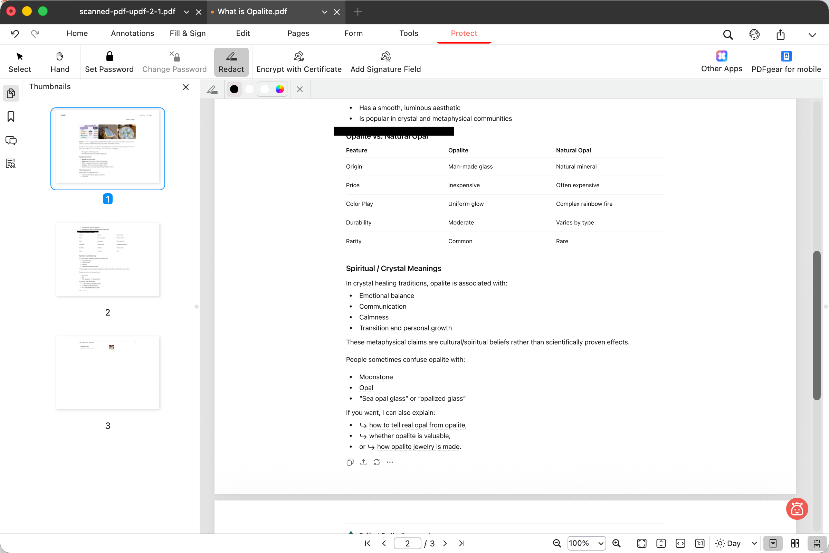Toggle the Redact tool
Image resolution: width=829 pixels, height=553 pixels.
(231, 62)
